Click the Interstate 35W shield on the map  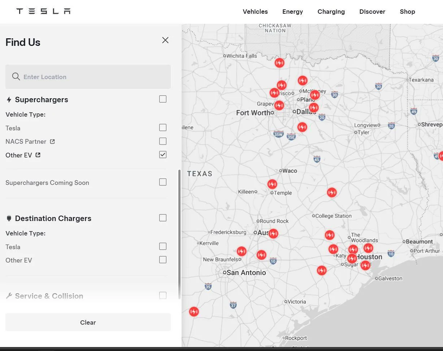278,134
